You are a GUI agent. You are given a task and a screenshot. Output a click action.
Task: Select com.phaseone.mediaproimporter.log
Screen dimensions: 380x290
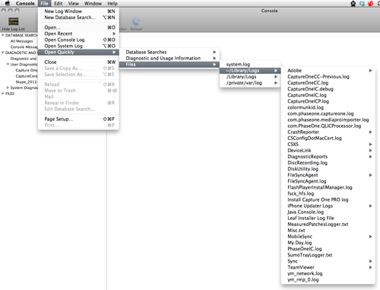tap(328, 120)
